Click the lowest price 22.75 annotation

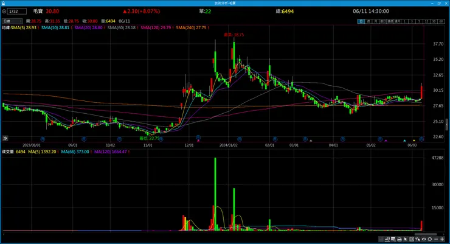click(x=150, y=138)
